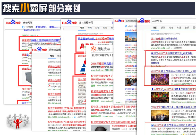Click www.9ball.cn result URL in Sogou window

97,70
